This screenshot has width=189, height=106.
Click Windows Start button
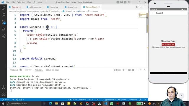(3, 103)
